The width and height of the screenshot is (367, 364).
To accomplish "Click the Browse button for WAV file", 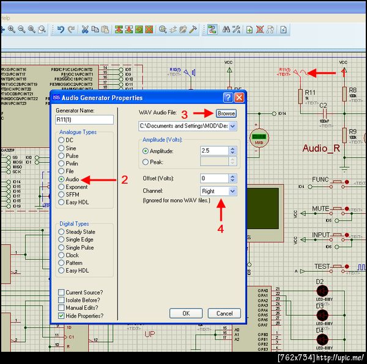I will [226, 114].
